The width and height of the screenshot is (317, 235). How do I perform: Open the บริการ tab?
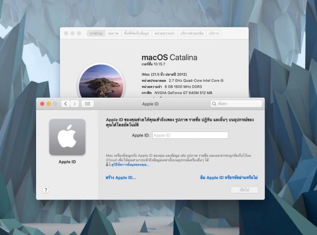click(214, 33)
